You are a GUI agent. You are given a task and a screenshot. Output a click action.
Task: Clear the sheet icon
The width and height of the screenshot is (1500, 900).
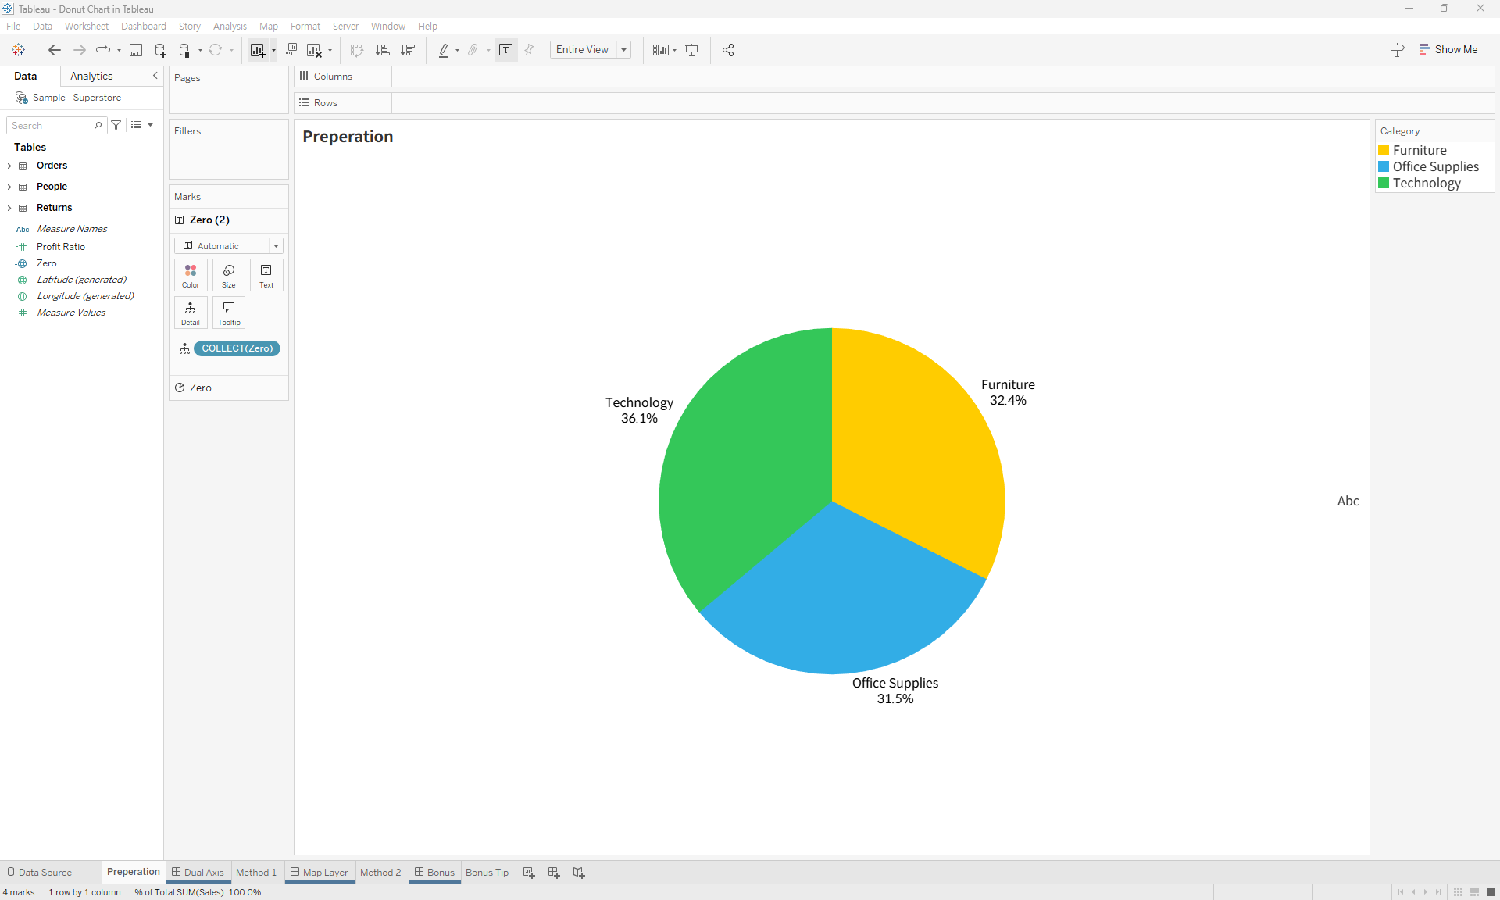[315, 50]
